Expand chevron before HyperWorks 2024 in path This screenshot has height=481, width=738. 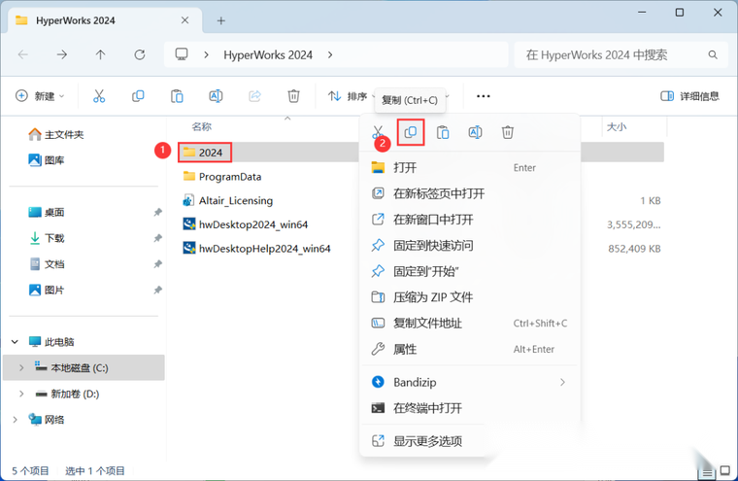(x=206, y=55)
